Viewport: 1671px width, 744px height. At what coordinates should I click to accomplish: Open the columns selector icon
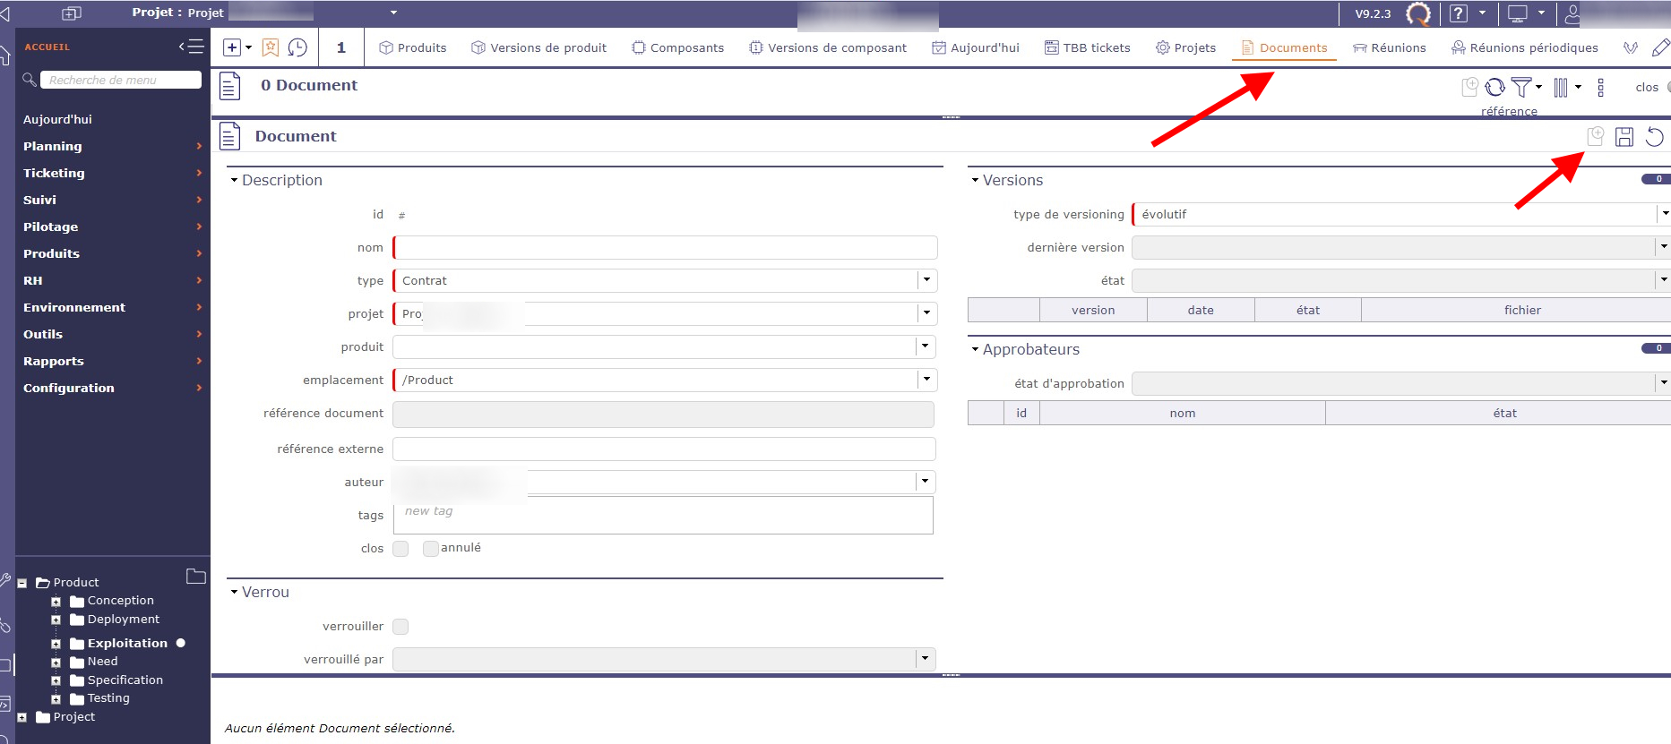[1561, 87]
